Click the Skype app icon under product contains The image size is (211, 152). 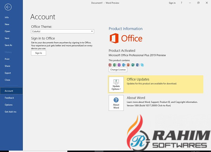[142, 65]
